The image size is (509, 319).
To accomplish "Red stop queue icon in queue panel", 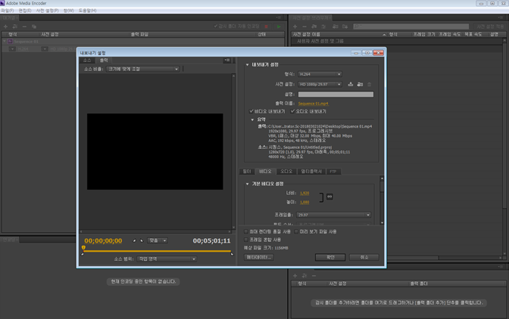I will tap(267, 26).
